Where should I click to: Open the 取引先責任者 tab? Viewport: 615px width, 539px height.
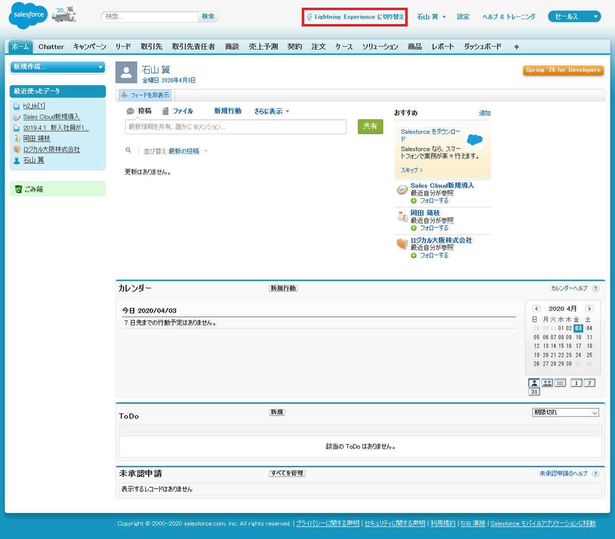[x=194, y=47]
